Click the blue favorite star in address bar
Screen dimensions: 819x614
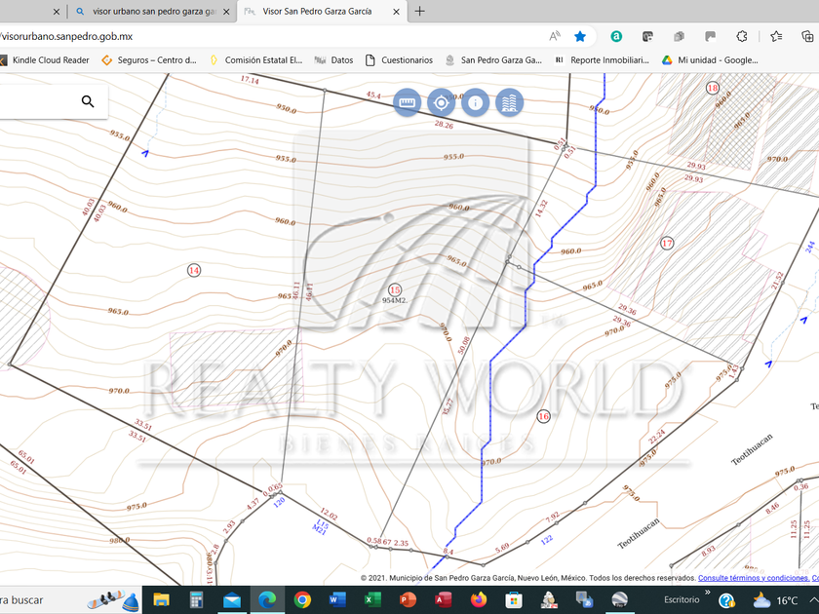[580, 36]
